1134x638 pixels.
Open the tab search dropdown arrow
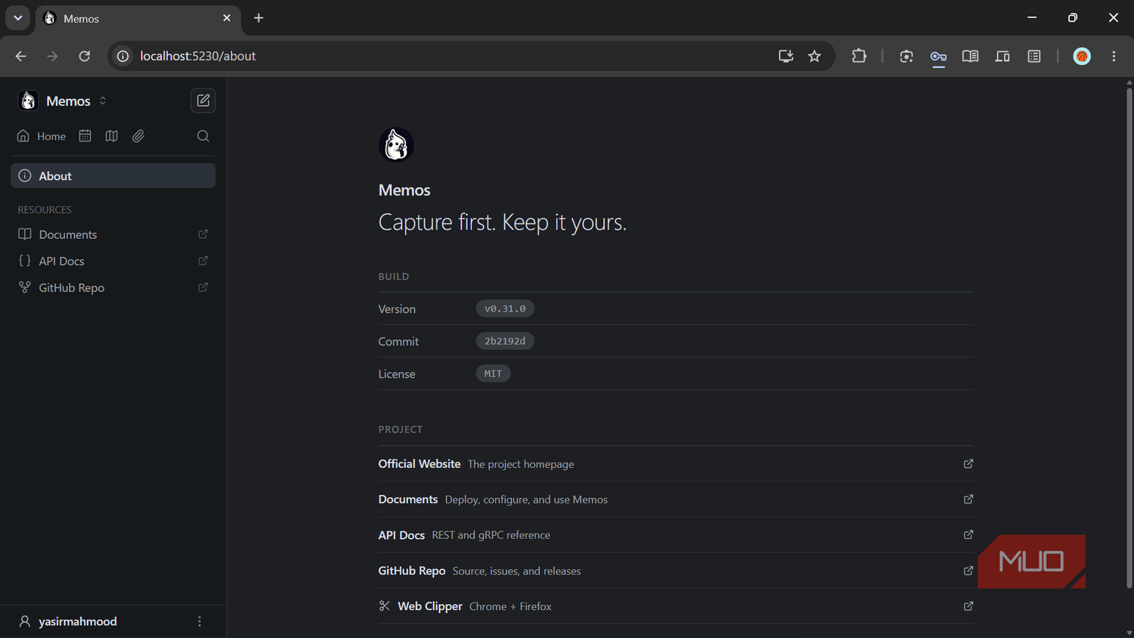click(18, 18)
